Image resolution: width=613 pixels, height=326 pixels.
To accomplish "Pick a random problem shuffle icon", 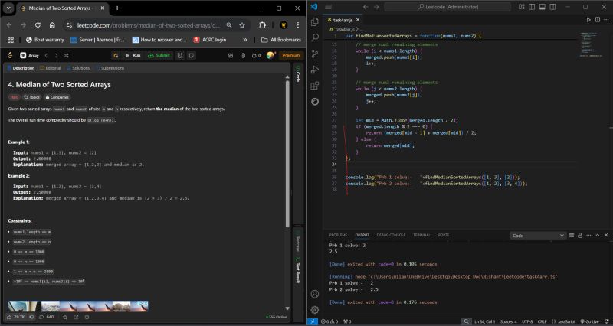I will point(66,55).
